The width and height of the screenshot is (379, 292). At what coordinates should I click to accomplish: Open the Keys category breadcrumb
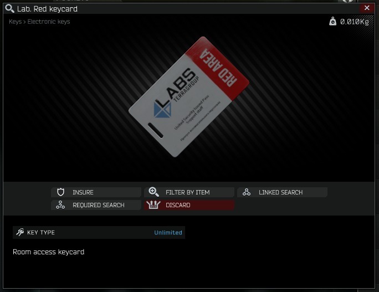(15, 22)
